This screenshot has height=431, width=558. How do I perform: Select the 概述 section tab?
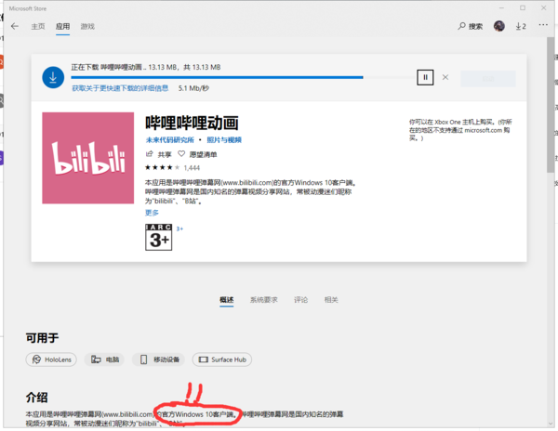[227, 300]
